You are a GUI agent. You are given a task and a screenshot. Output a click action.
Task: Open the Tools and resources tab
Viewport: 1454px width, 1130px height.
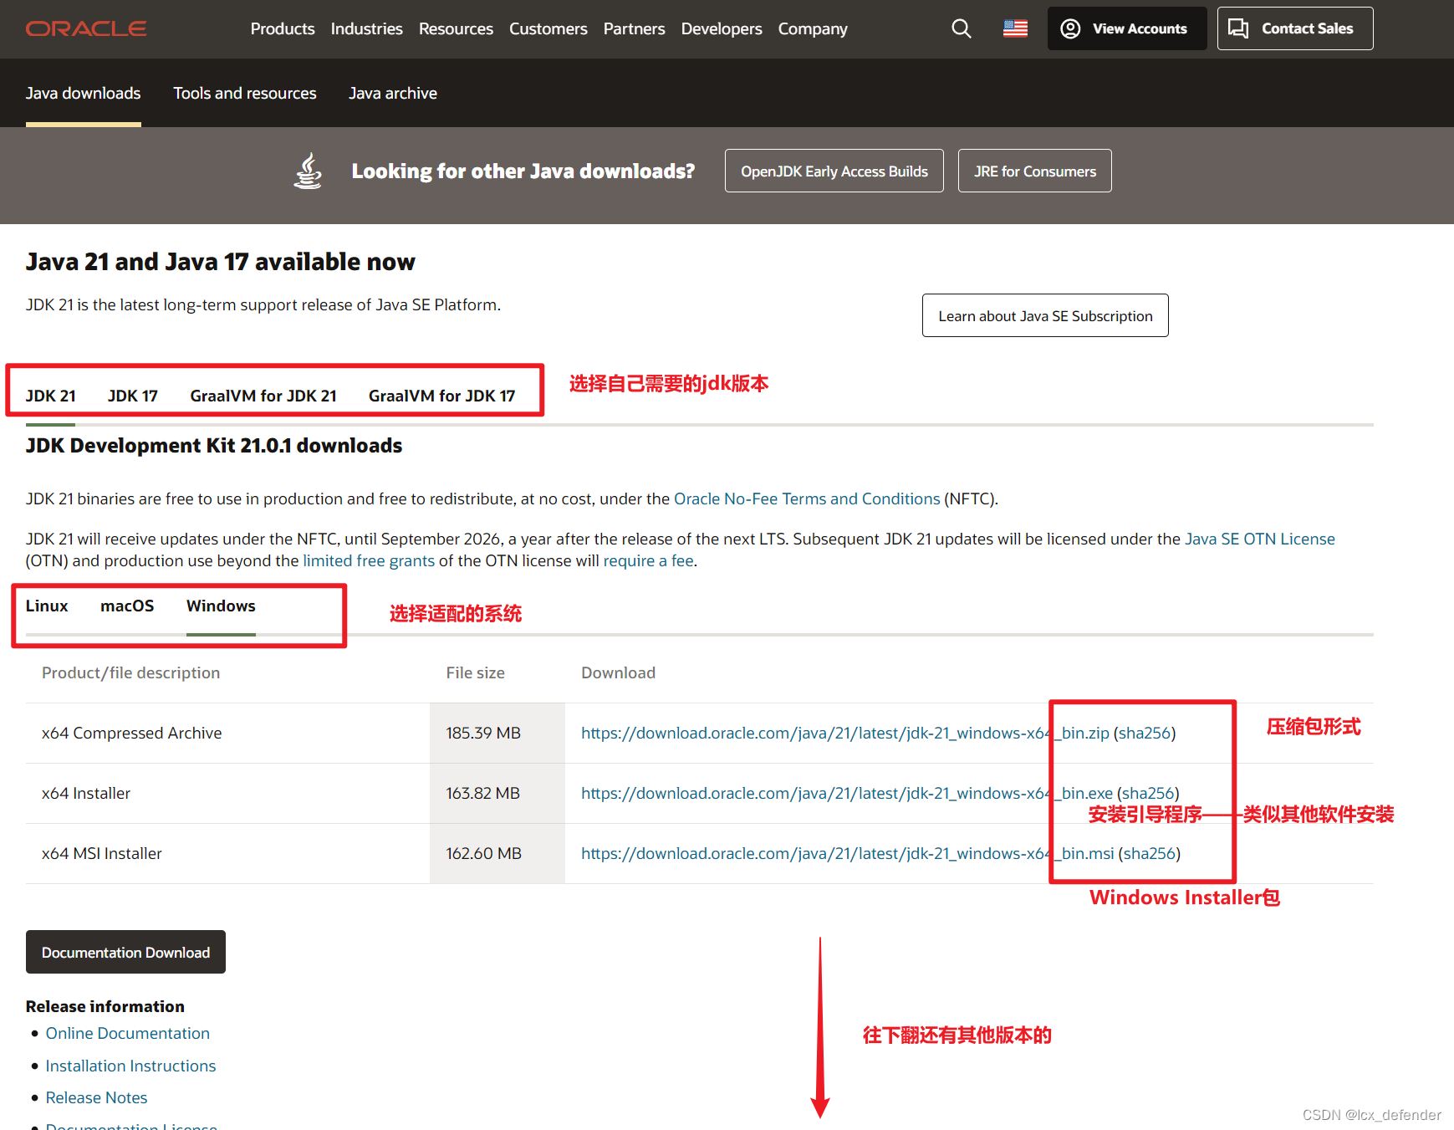point(245,93)
